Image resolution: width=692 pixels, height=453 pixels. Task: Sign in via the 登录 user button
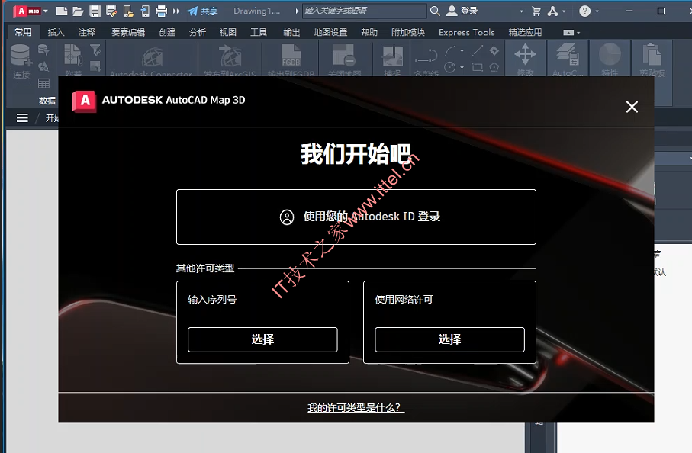(x=462, y=11)
